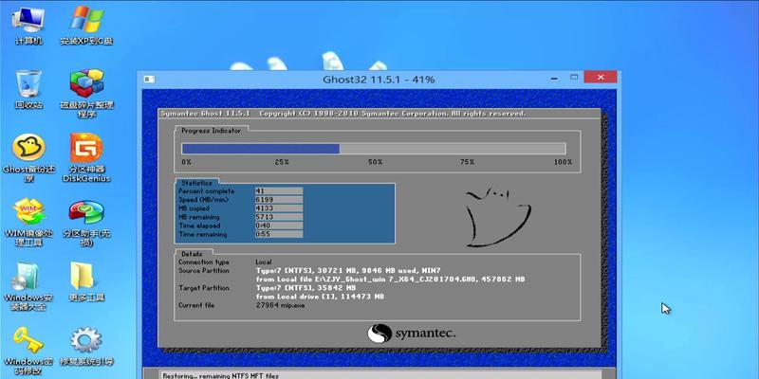Viewport: 759px width, 379px height.
Task: Open the 更多工具 folder icon
Action: (x=86, y=281)
